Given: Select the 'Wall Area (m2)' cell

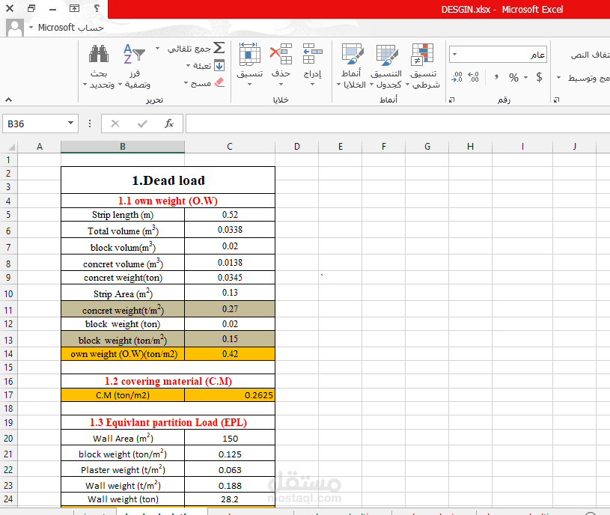Looking at the screenshot, I should pyautogui.click(x=123, y=438).
